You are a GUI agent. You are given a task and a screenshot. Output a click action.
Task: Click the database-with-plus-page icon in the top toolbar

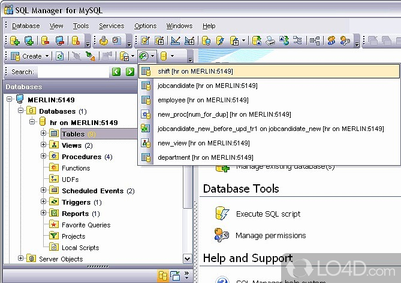[x=234, y=41]
